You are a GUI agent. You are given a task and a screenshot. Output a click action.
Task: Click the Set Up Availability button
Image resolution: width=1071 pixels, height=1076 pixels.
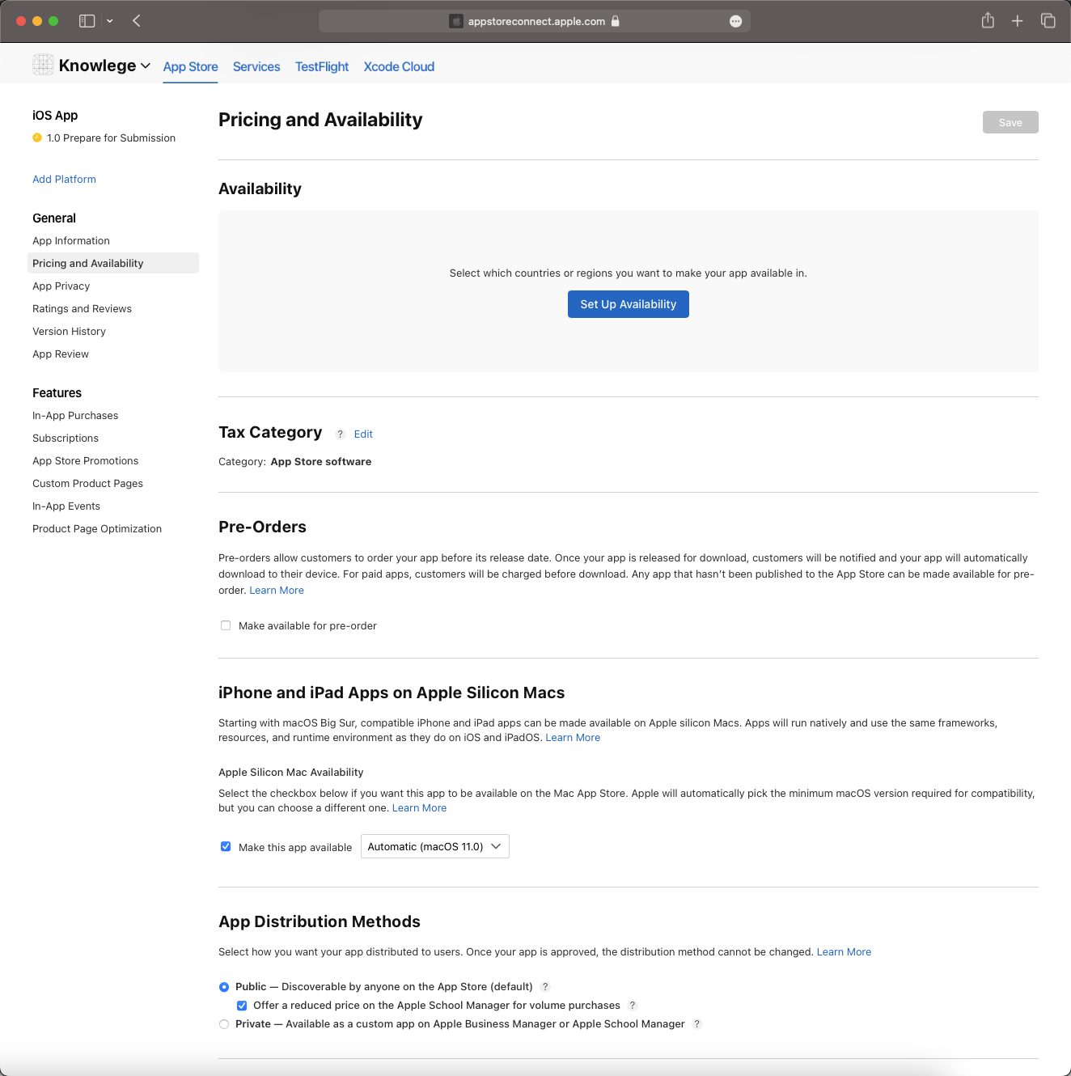(629, 304)
